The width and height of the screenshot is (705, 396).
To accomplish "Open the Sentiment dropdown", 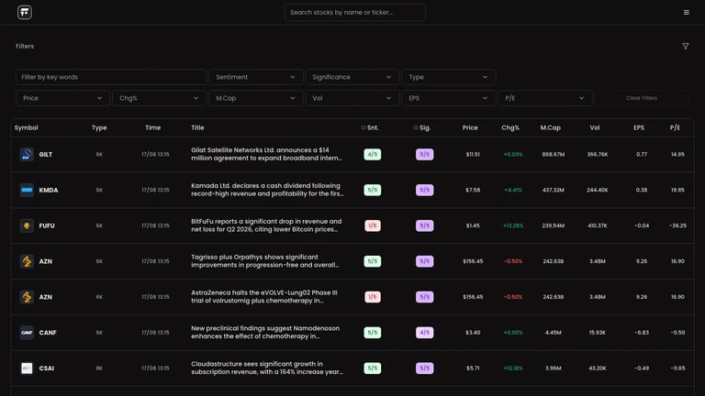I will [x=255, y=77].
